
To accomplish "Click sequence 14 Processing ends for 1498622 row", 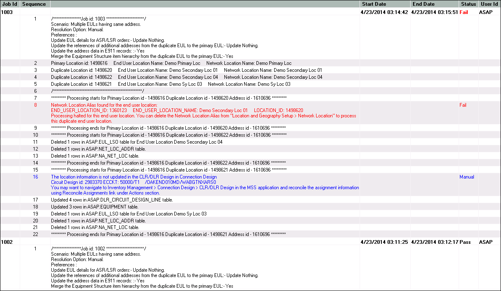I will tap(250, 163).
